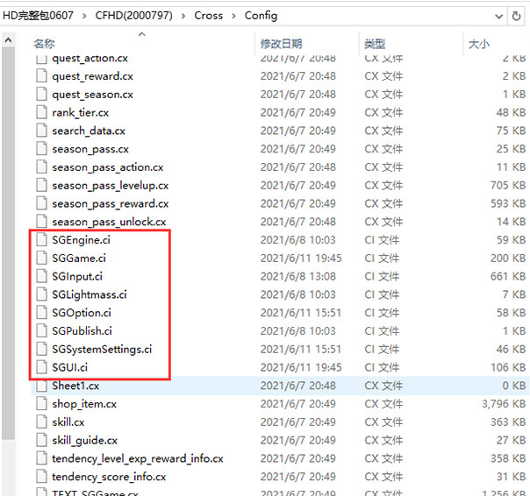530x496 pixels.
Task: Expand the chevron after Cross in the path
Action: 233,16
